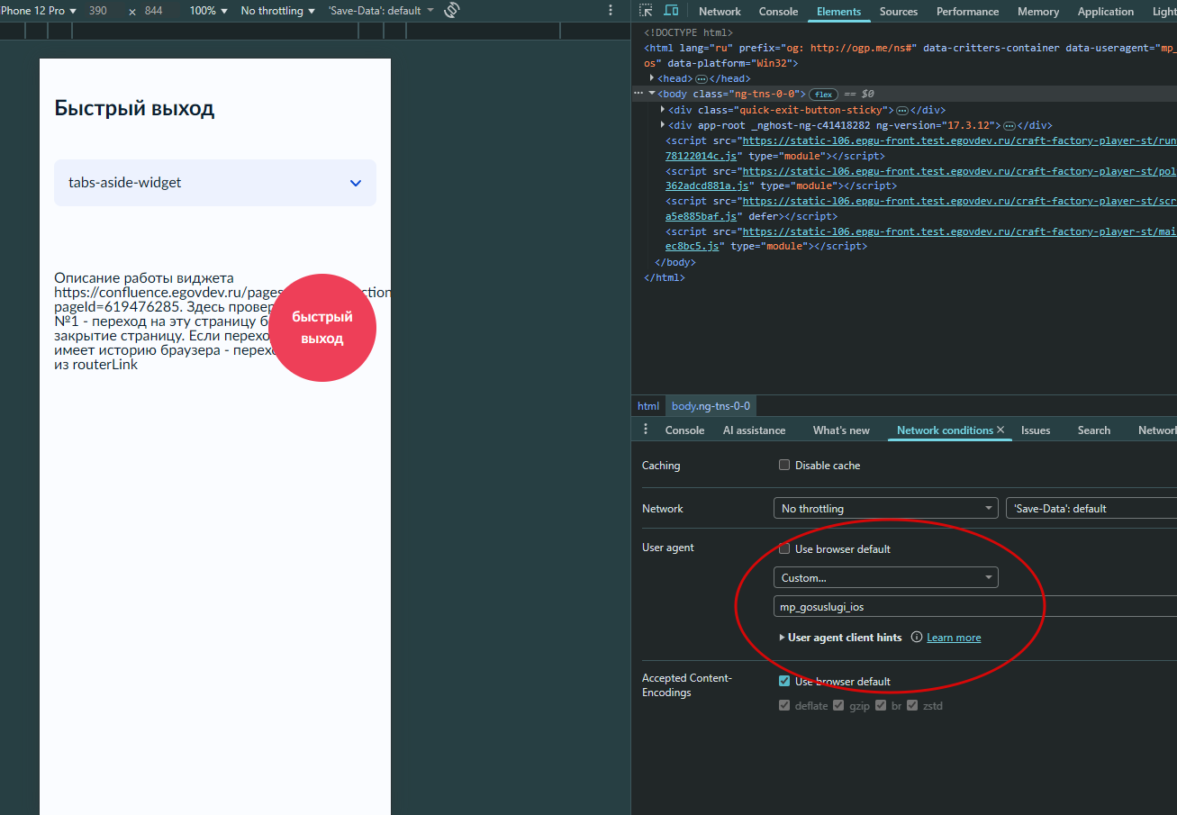Click the Learn more link
The image size is (1177, 815).
(954, 638)
